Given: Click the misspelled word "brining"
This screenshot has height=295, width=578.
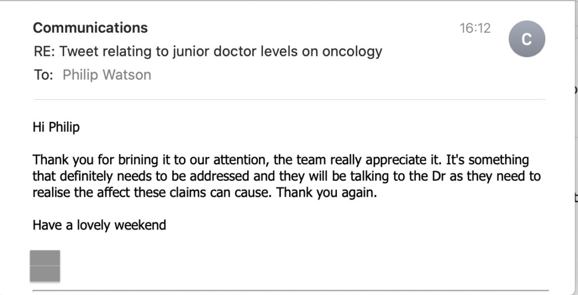Looking at the screenshot, I should click(x=139, y=160).
